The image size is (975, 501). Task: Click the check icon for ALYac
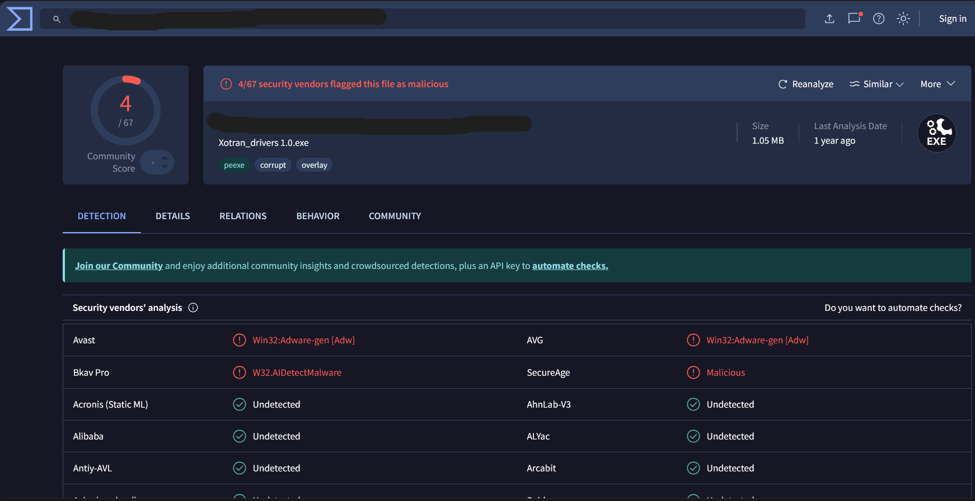tap(693, 436)
